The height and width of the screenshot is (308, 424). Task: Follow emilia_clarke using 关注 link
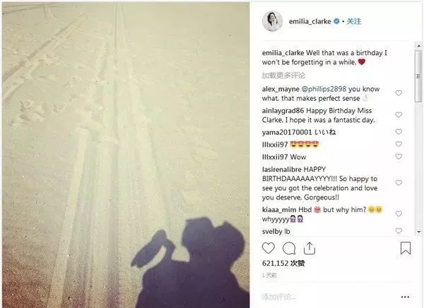tap(354, 21)
